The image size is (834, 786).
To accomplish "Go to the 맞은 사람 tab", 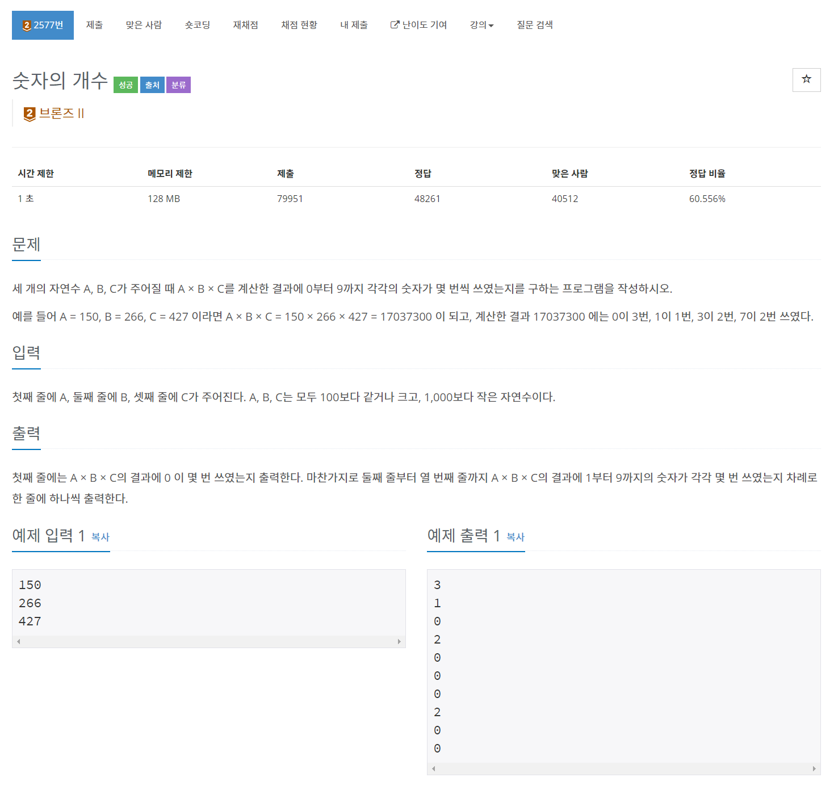I will coord(144,25).
